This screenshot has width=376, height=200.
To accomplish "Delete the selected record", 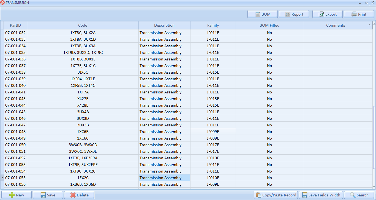I will 79,195.
